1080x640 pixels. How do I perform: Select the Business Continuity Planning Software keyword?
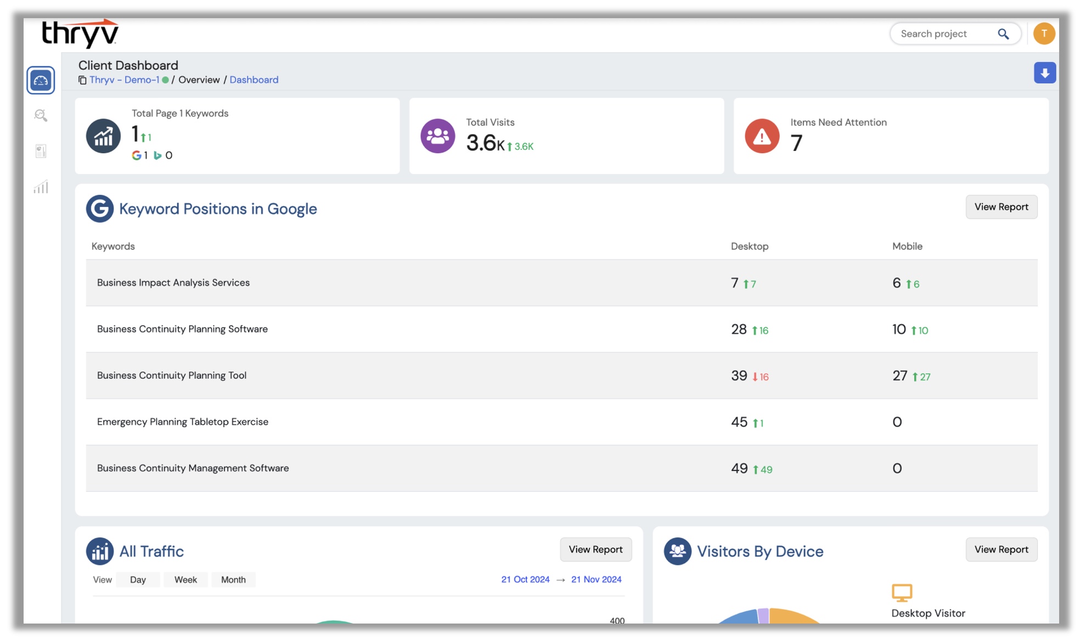(x=182, y=329)
